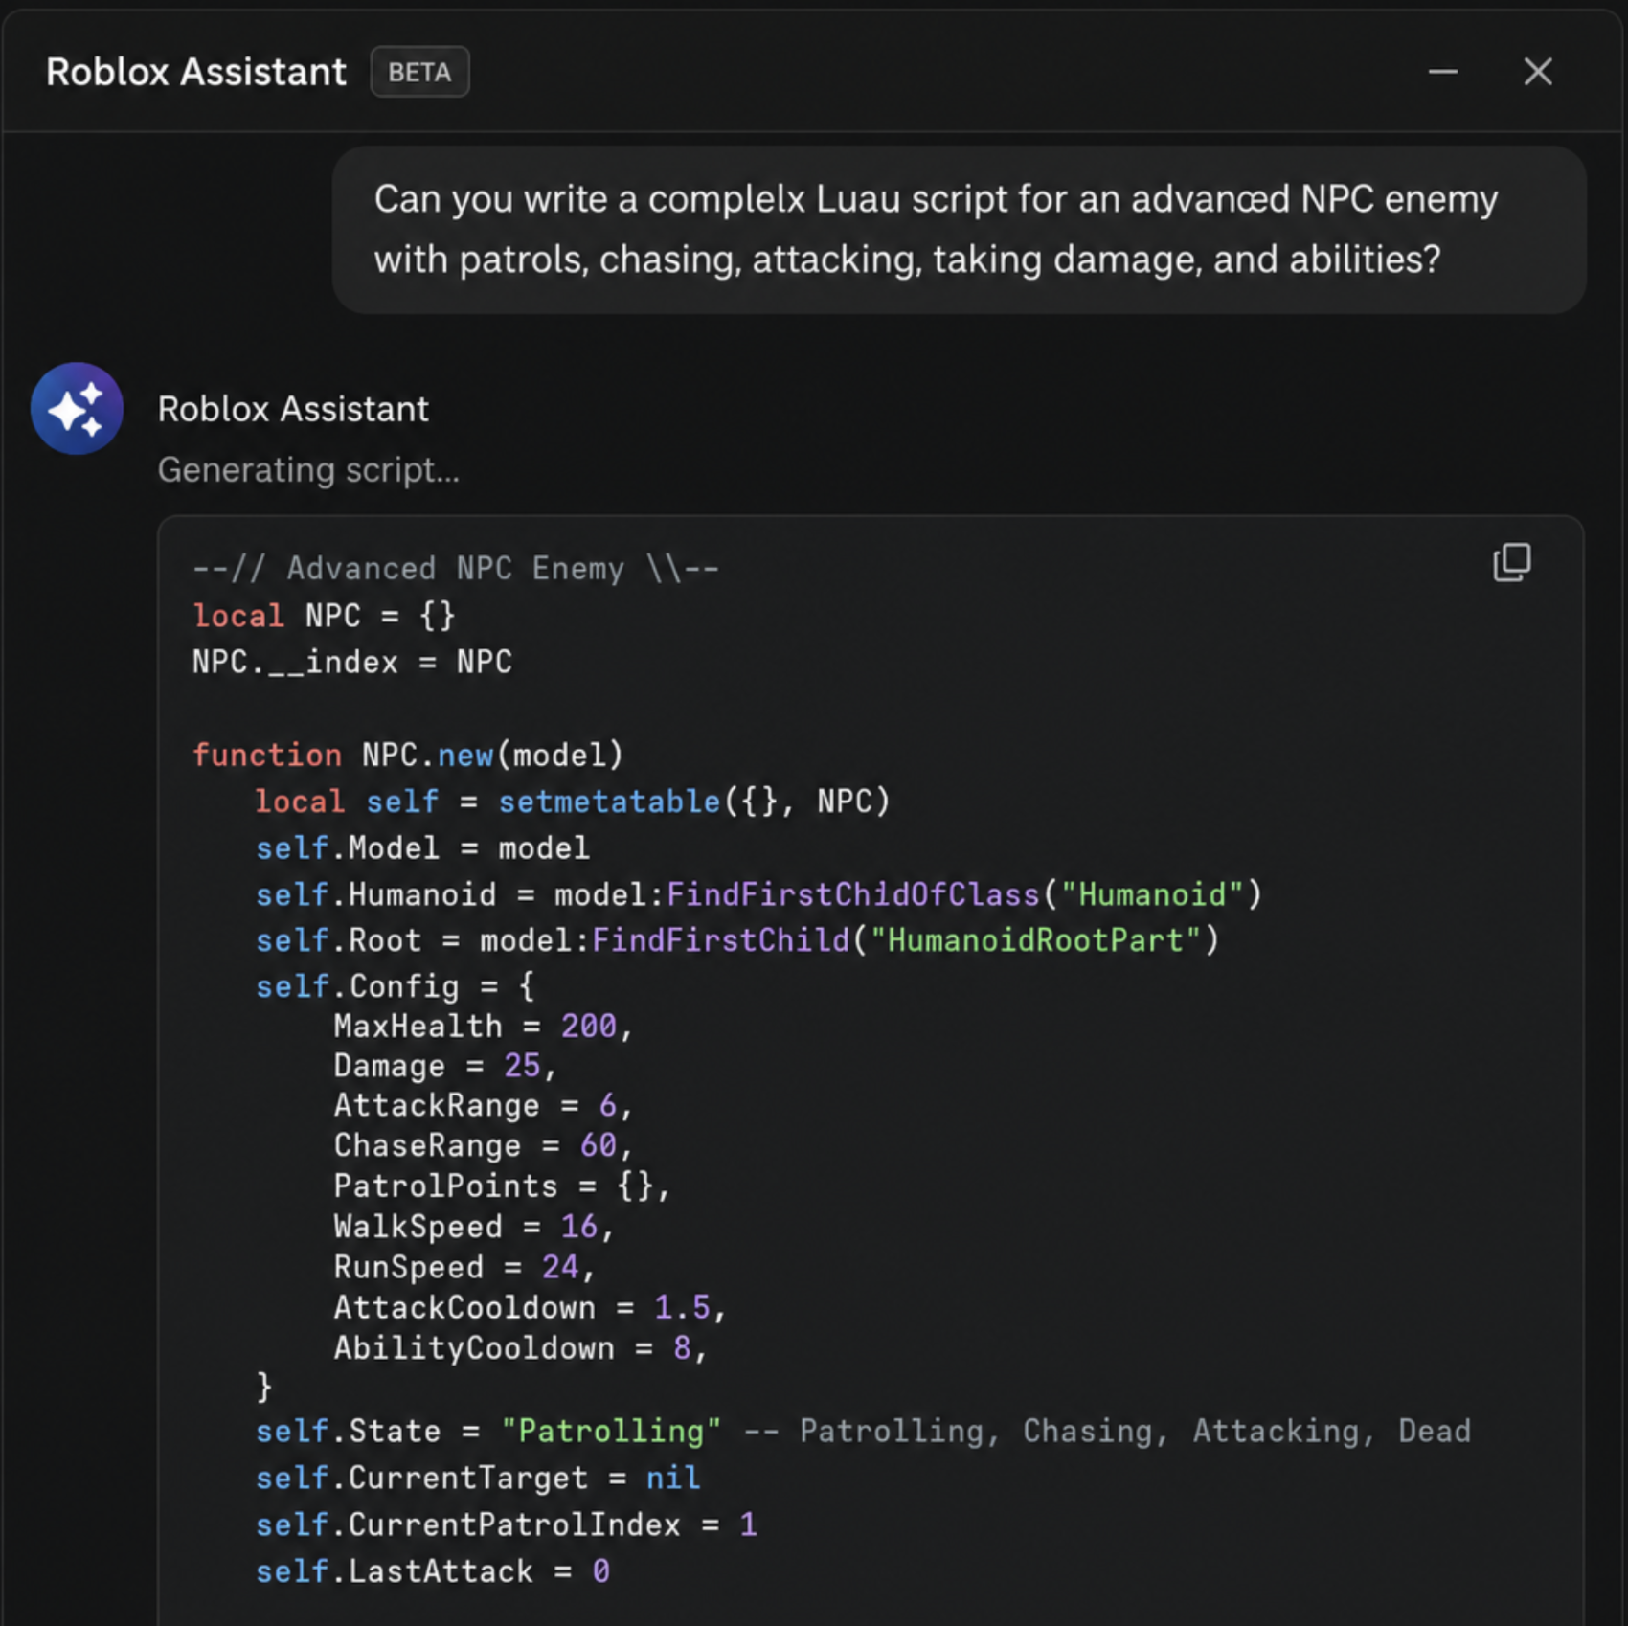Image resolution: width=1628 pixels, height=1626 pixels.
Task: Click the 'self.CurrentPatrolIndex = 1' line
Action: 506,1524
